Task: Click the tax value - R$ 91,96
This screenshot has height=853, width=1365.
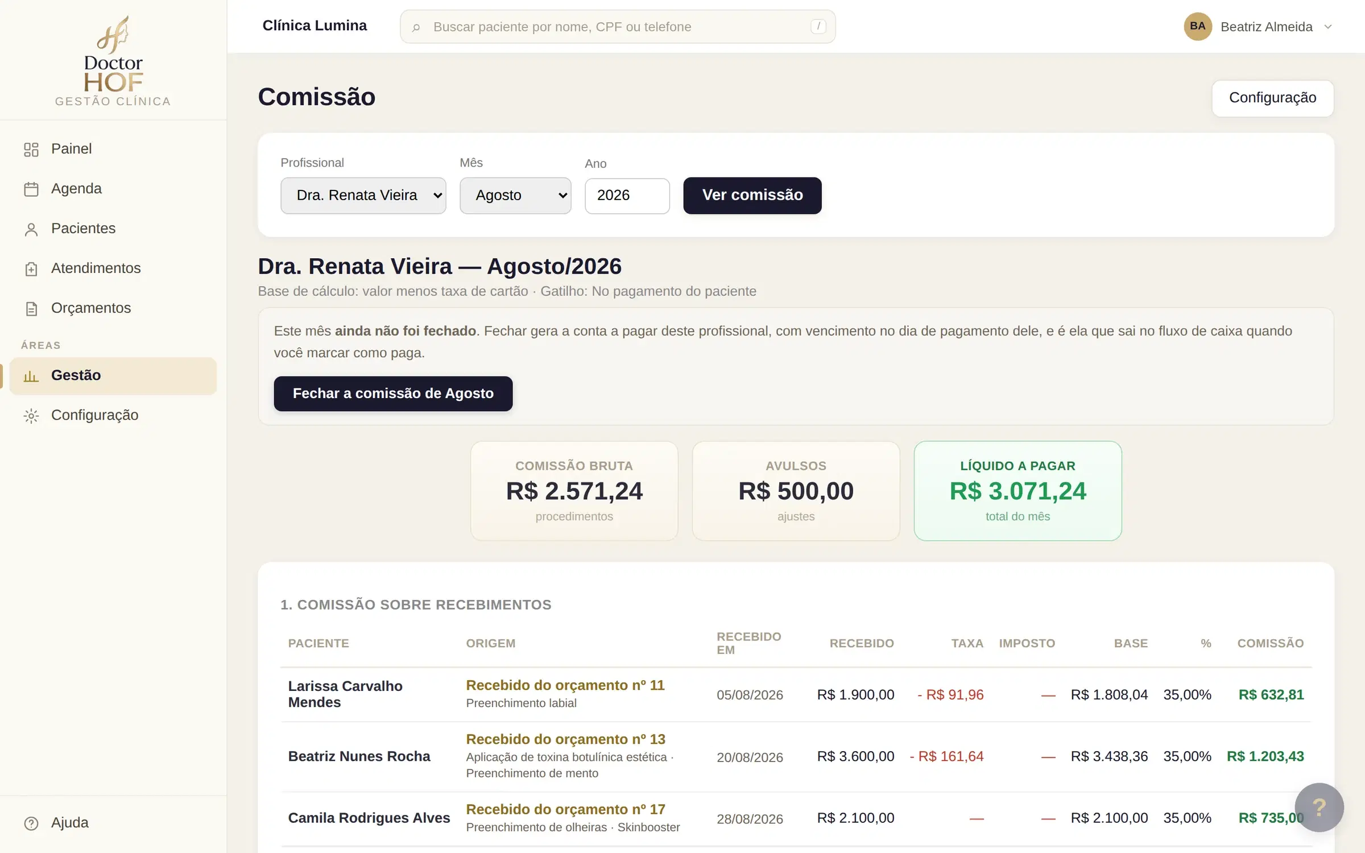Action: pyautogui.click(x=950, y=695)
